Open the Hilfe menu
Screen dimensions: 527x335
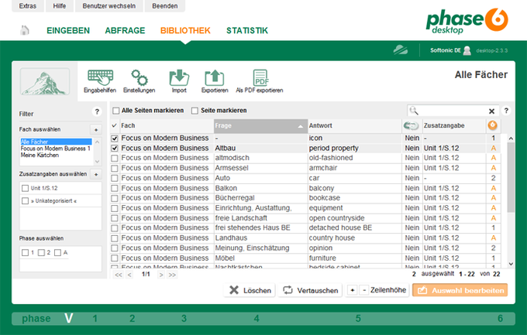(x=59, y=6)
